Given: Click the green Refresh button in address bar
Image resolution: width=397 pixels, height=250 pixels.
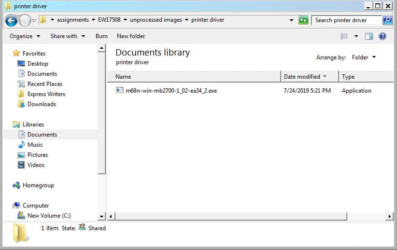Looking at the screenshot, I should tap(303, 20).
